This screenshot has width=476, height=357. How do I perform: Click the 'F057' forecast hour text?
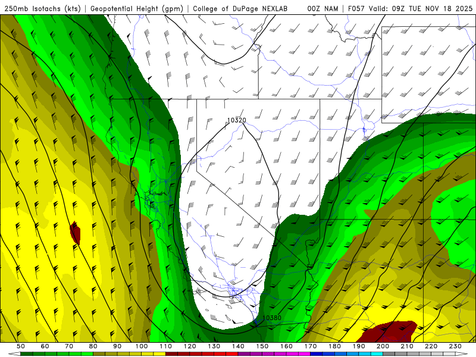tap(356, 9)
